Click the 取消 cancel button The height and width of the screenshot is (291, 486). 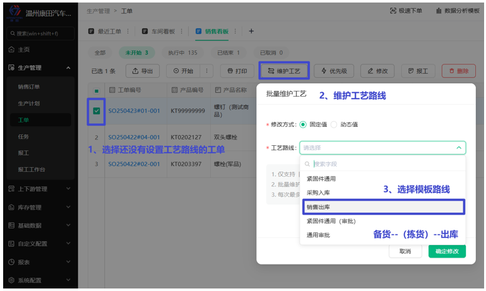405,251
